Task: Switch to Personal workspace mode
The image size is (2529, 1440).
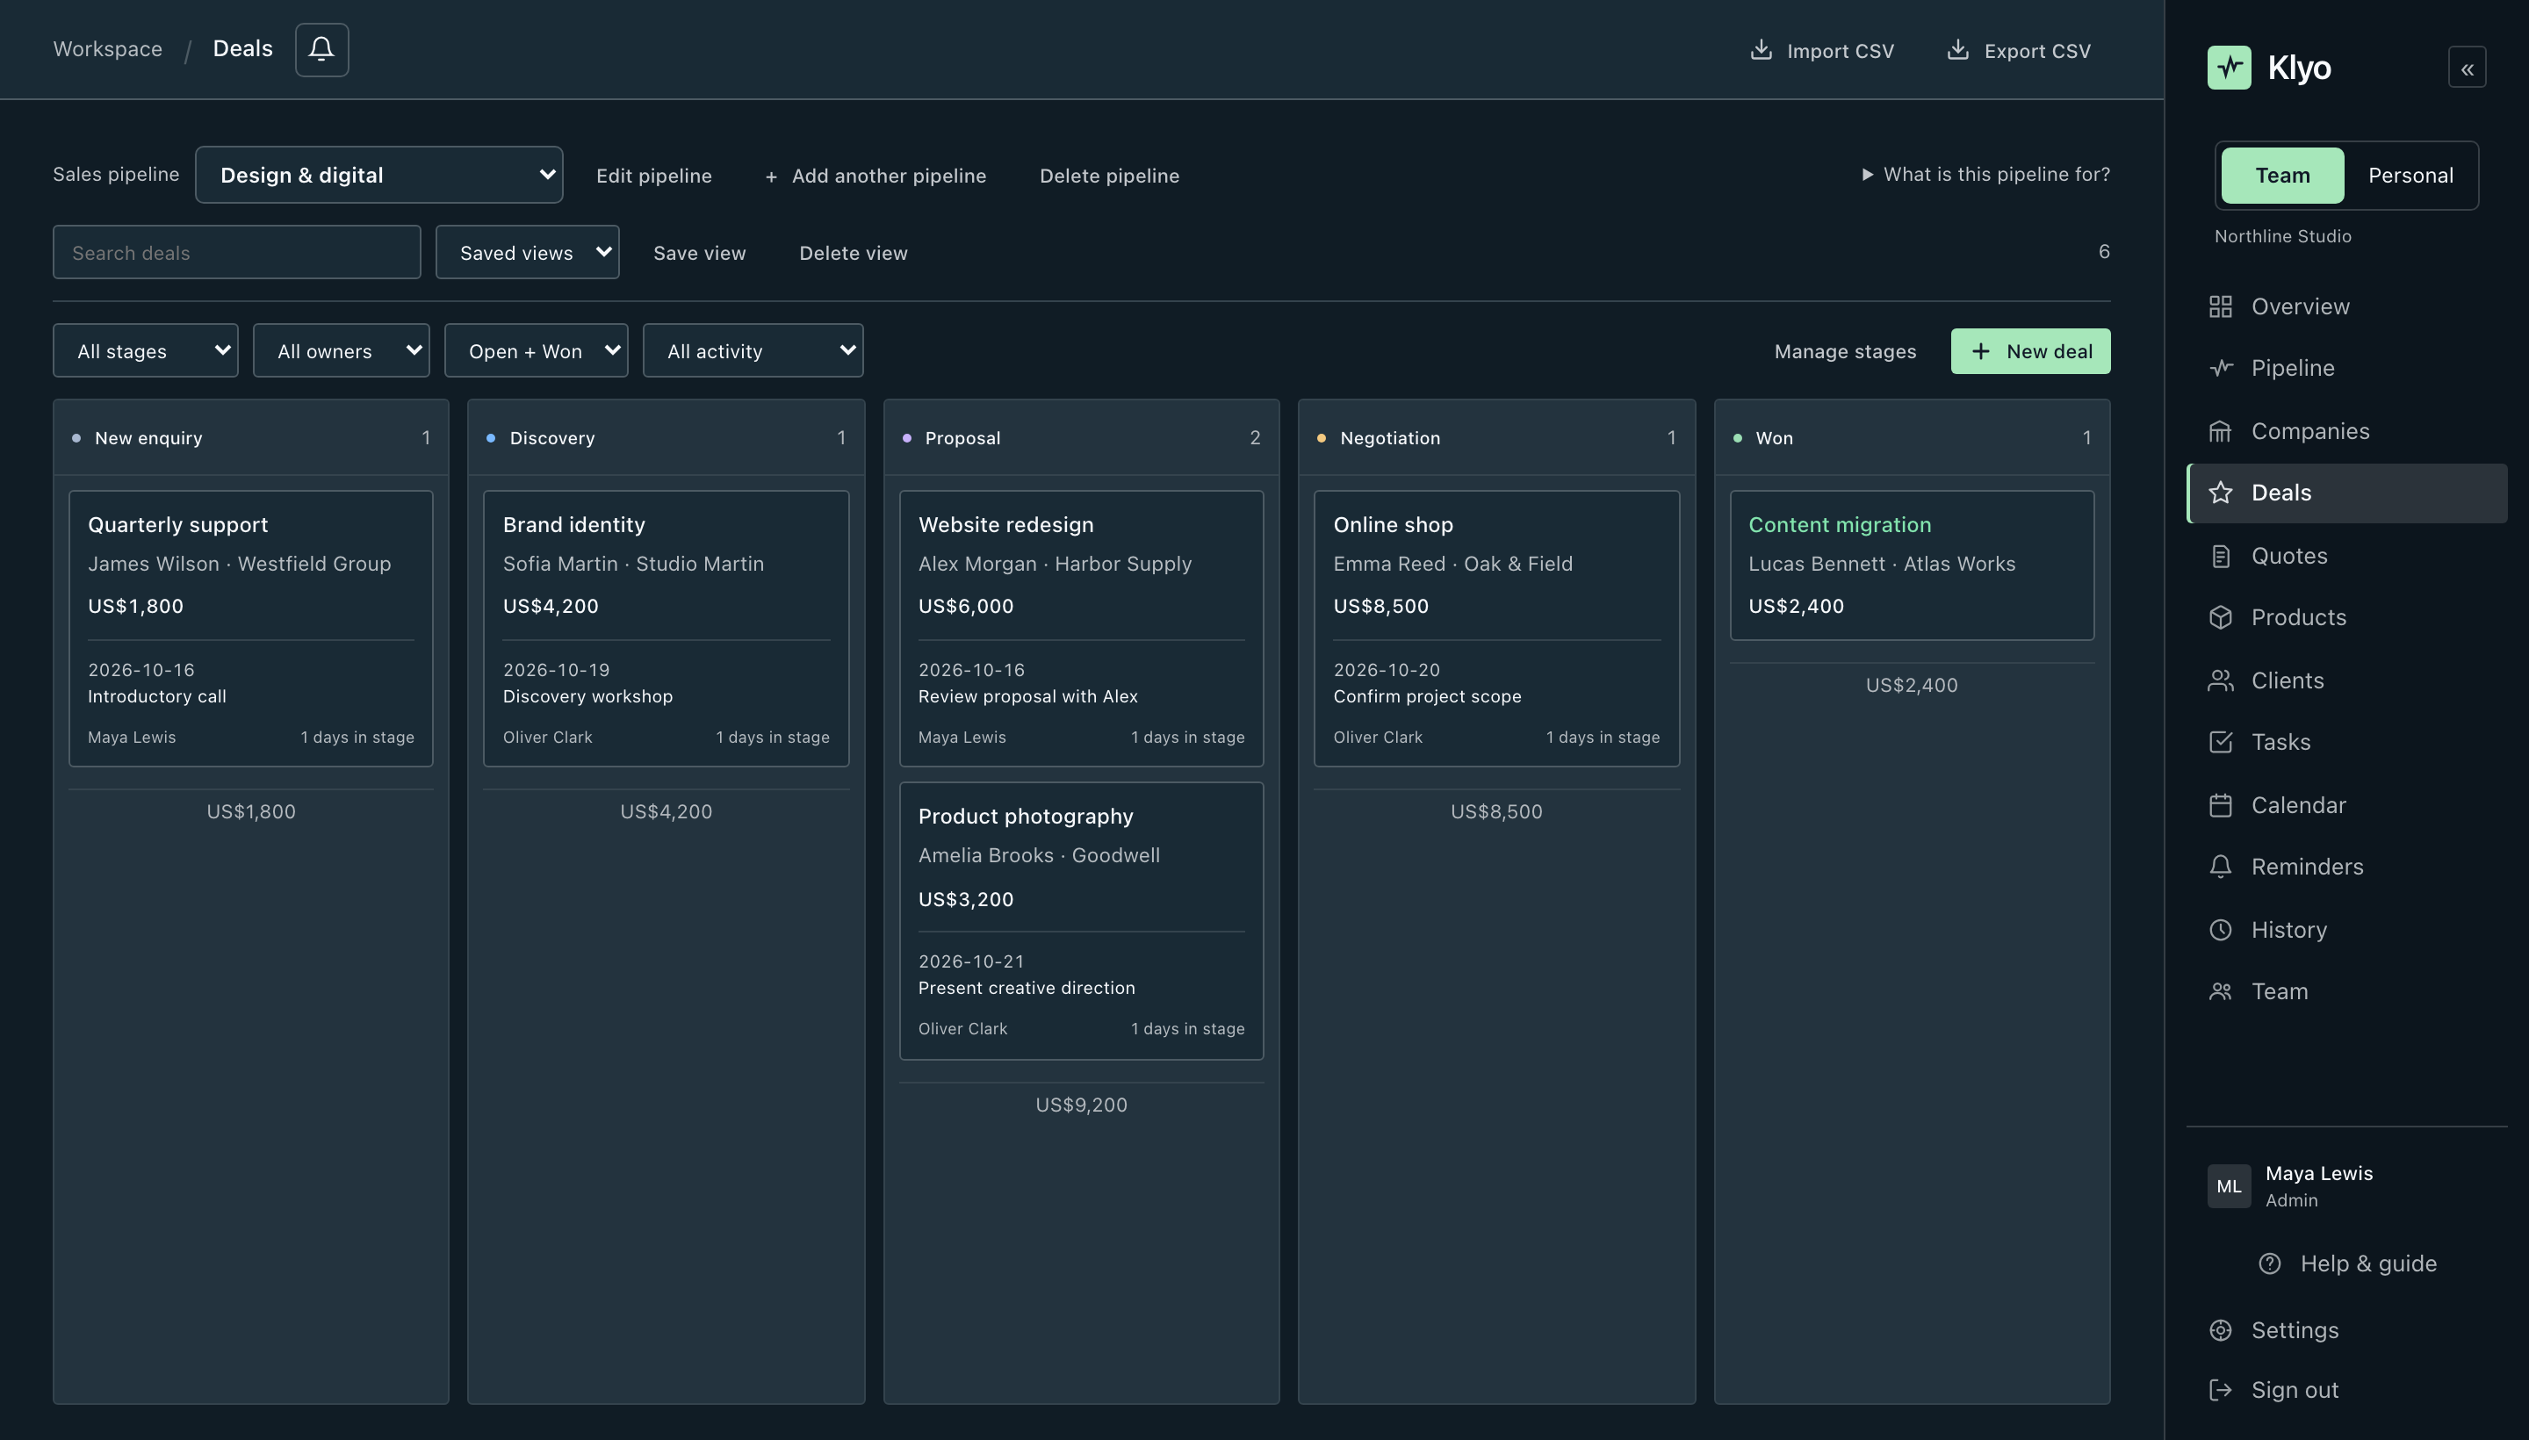Action: click(2410, 175)
